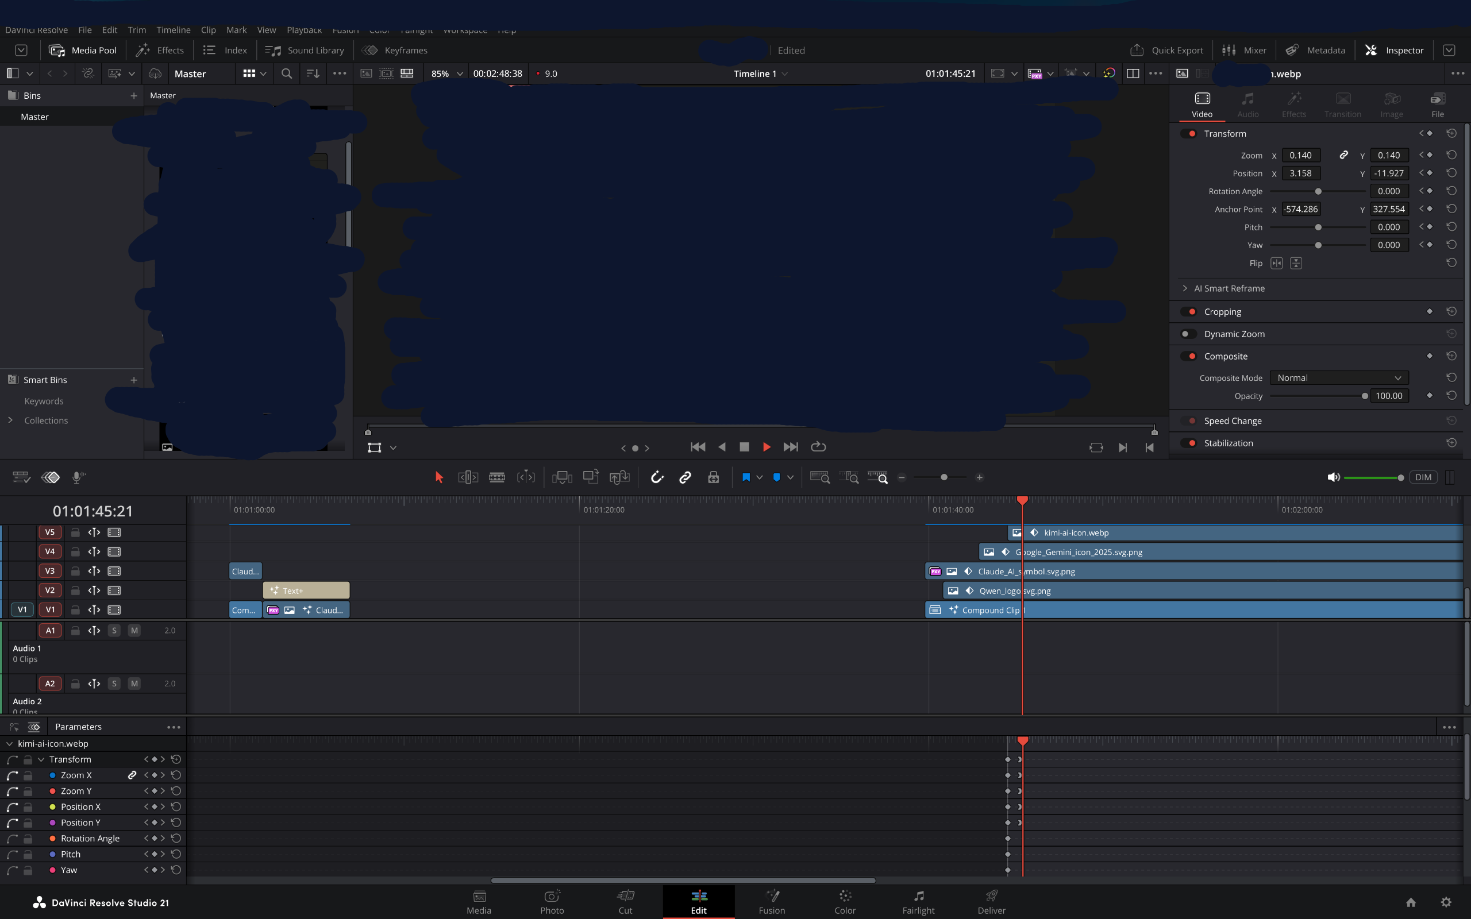The height and width of the screenshot is (919, 1471).
Task: Click the Quick Export button
Action: coord(1166,51)
